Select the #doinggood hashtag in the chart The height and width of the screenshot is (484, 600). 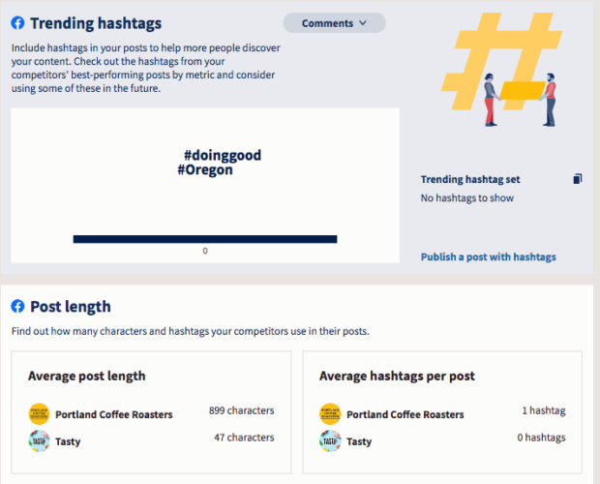[x=223, y=155]
